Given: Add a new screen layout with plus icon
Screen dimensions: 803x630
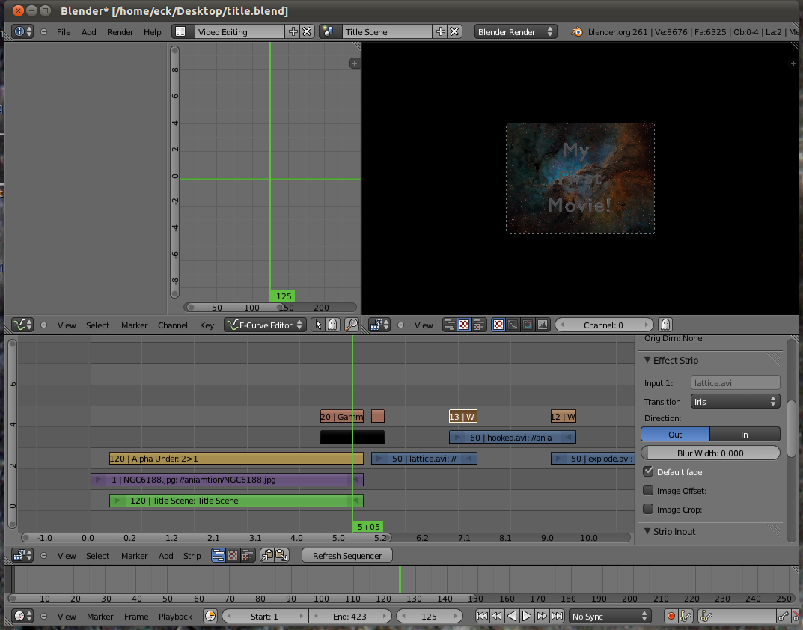Looking at the screenshot, I should pyautogui.click(x=293, y=31).
